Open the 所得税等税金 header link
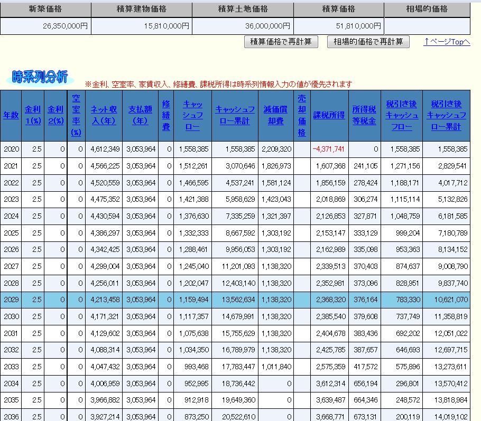Image resolution: width=481 pixels, height=421 pixels. [364, 115]
